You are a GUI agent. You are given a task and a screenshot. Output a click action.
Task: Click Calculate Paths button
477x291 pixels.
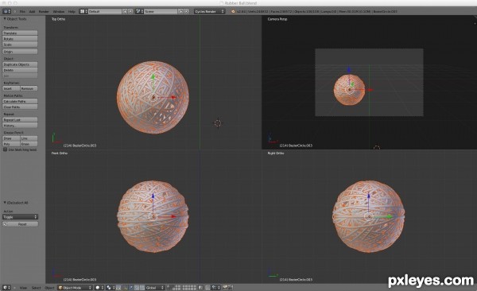click(x=20, y=101)
